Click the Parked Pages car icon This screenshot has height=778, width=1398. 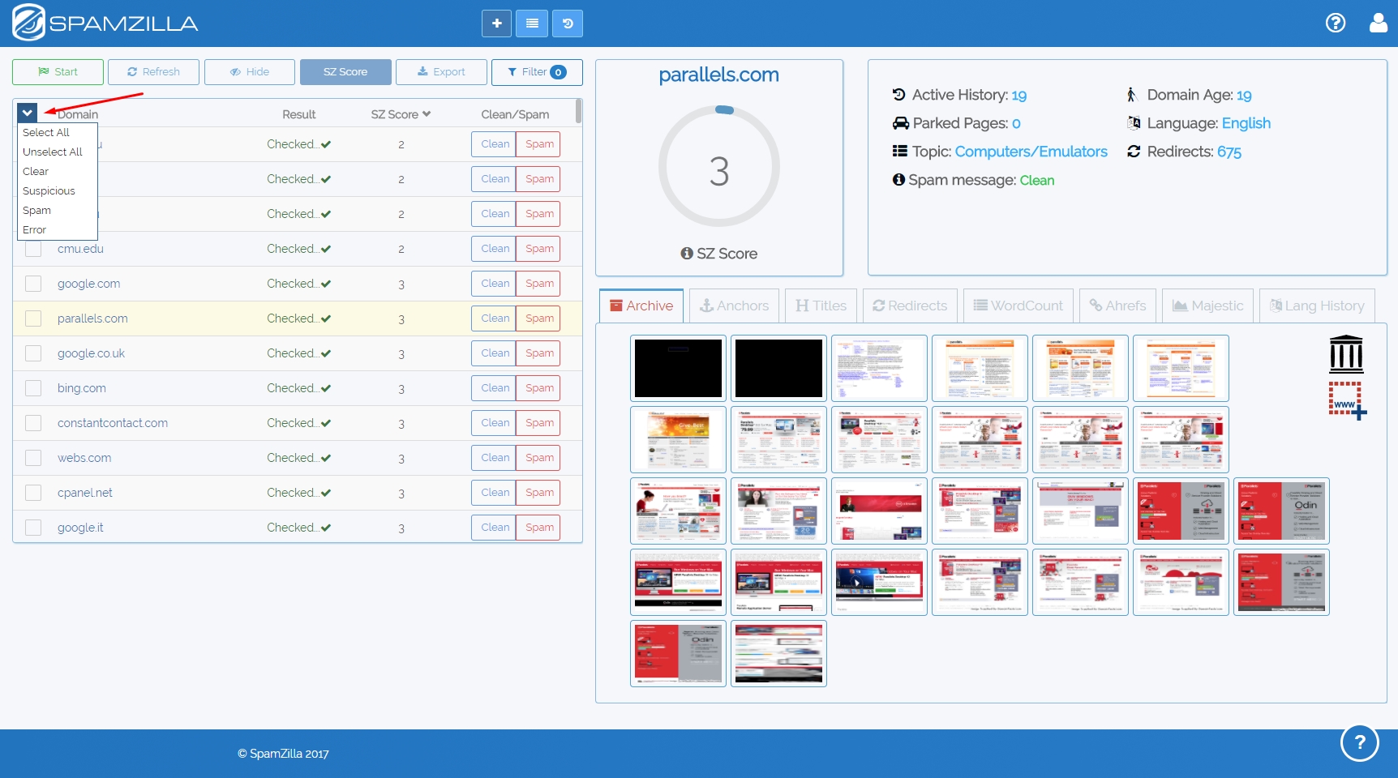tap(901, 123)
